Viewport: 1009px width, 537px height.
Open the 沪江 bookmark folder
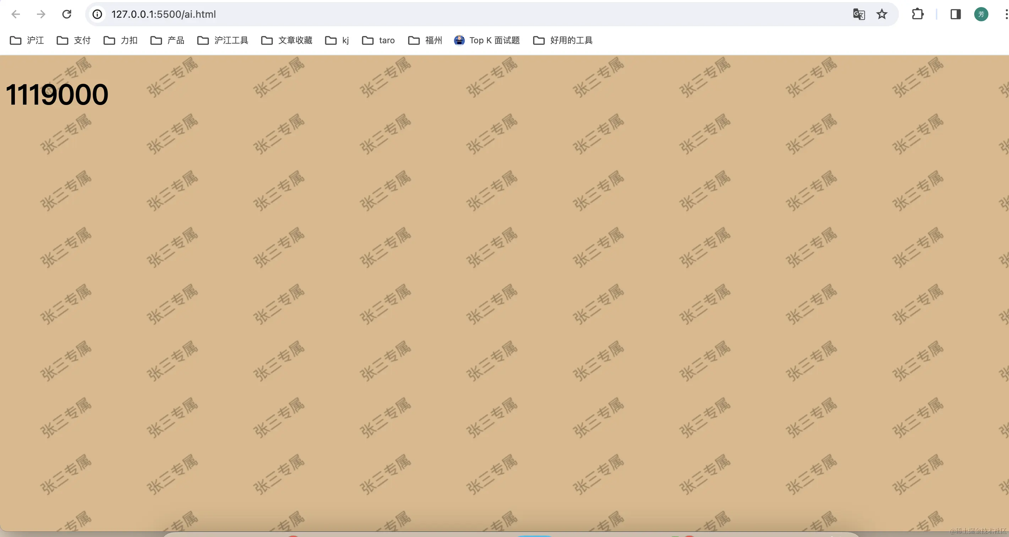[27, 40]
